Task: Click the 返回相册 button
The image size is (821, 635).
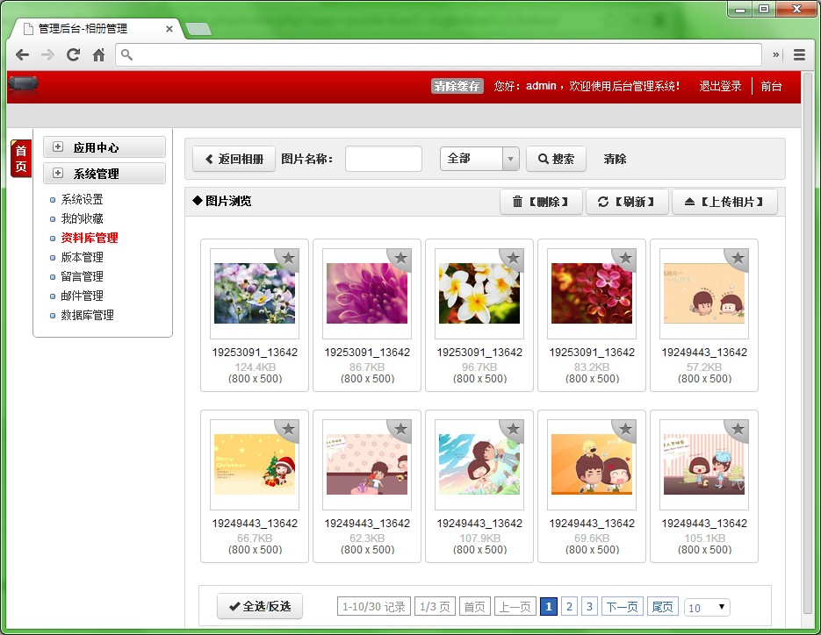Action: click(234, 159)
